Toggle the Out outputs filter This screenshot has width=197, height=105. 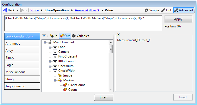(x=65, y=36)
